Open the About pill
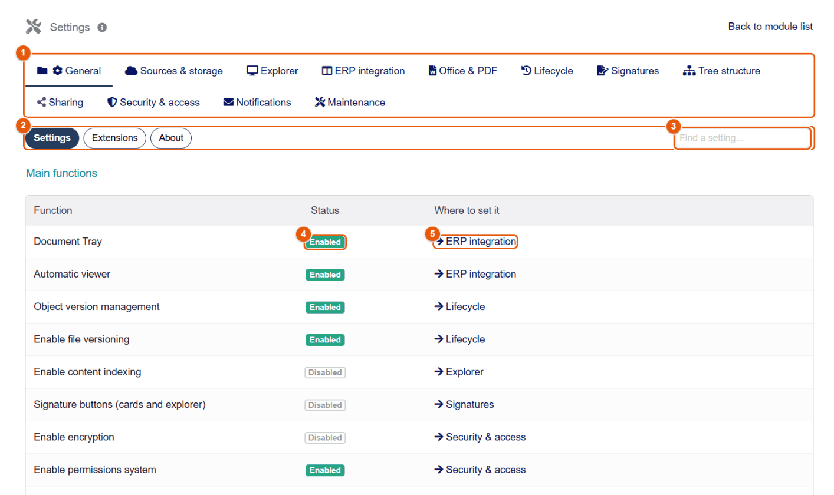Image resolution: width=834 pixels, height=495 pixels. click(171, 138)
